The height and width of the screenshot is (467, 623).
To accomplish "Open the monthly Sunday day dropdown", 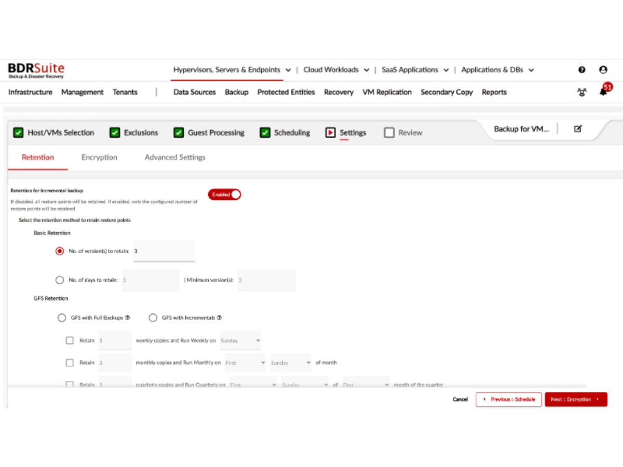I will [x=291, y=363].
